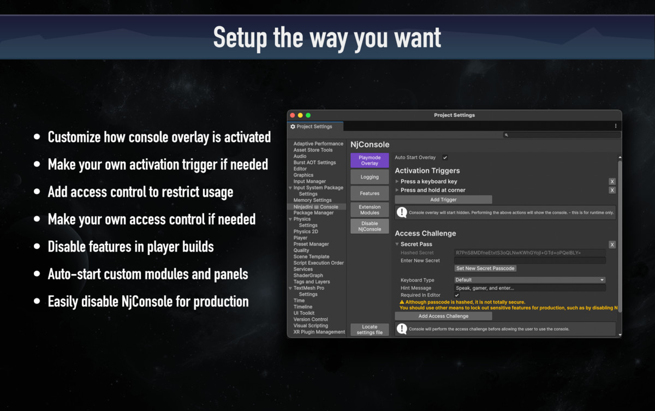
Task: Select Scene Template in settings list
Action: (311, 257)
